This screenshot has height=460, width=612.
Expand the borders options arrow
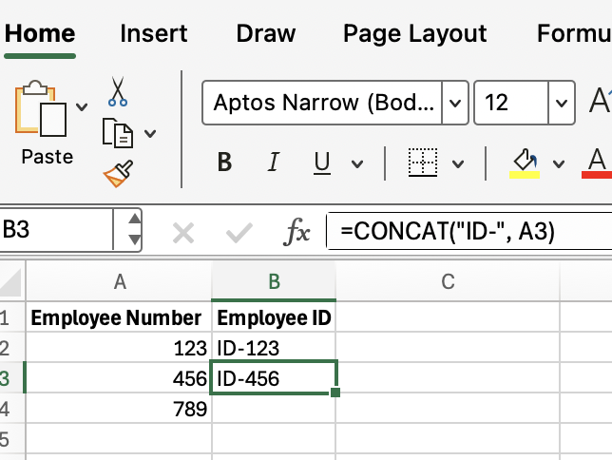click(x=458, y=164)
